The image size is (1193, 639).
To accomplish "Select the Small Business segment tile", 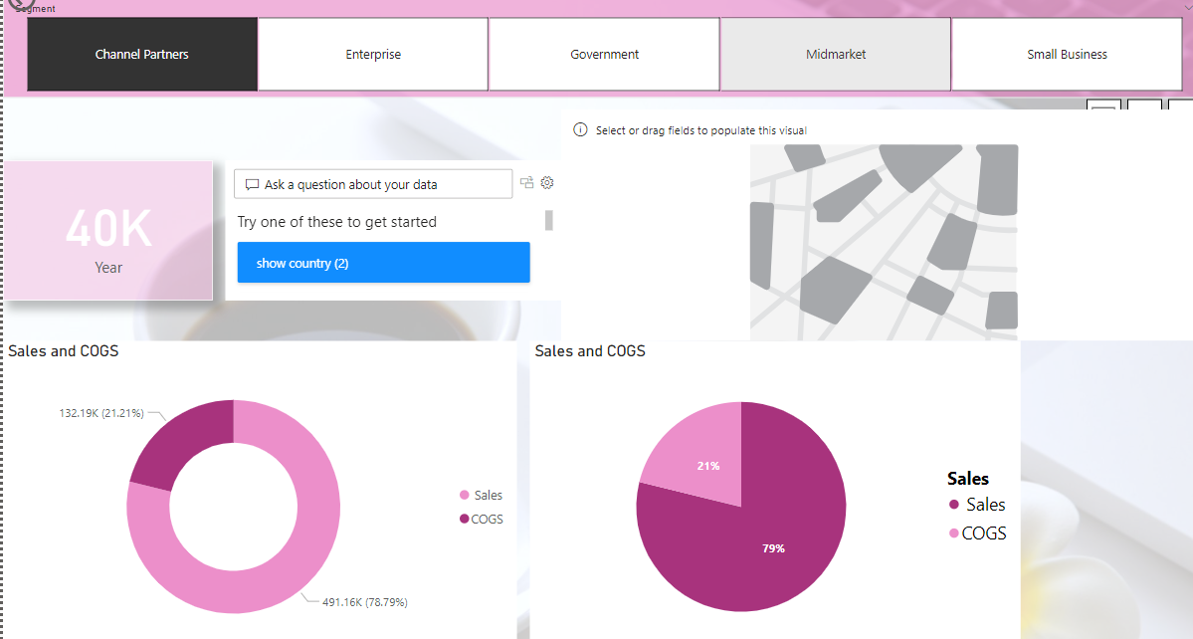I will (x=1067, y=54).
